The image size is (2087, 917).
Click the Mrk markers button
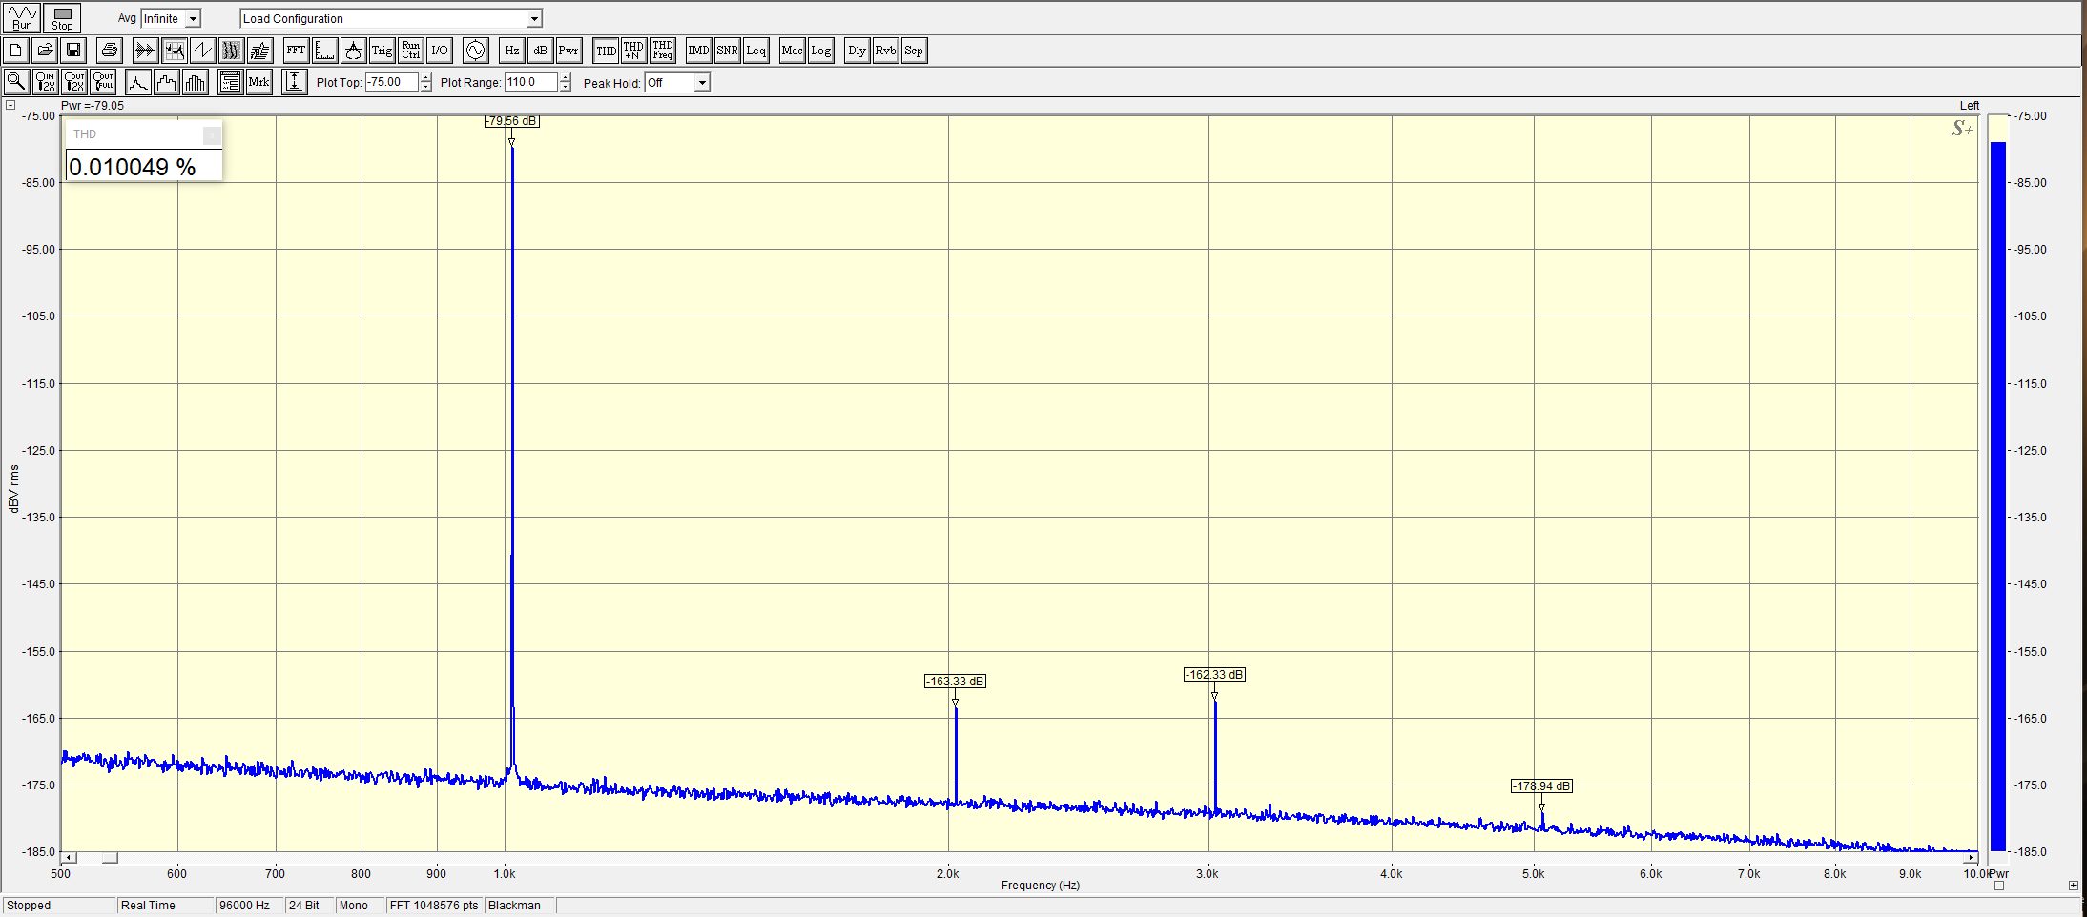(258, 82)
